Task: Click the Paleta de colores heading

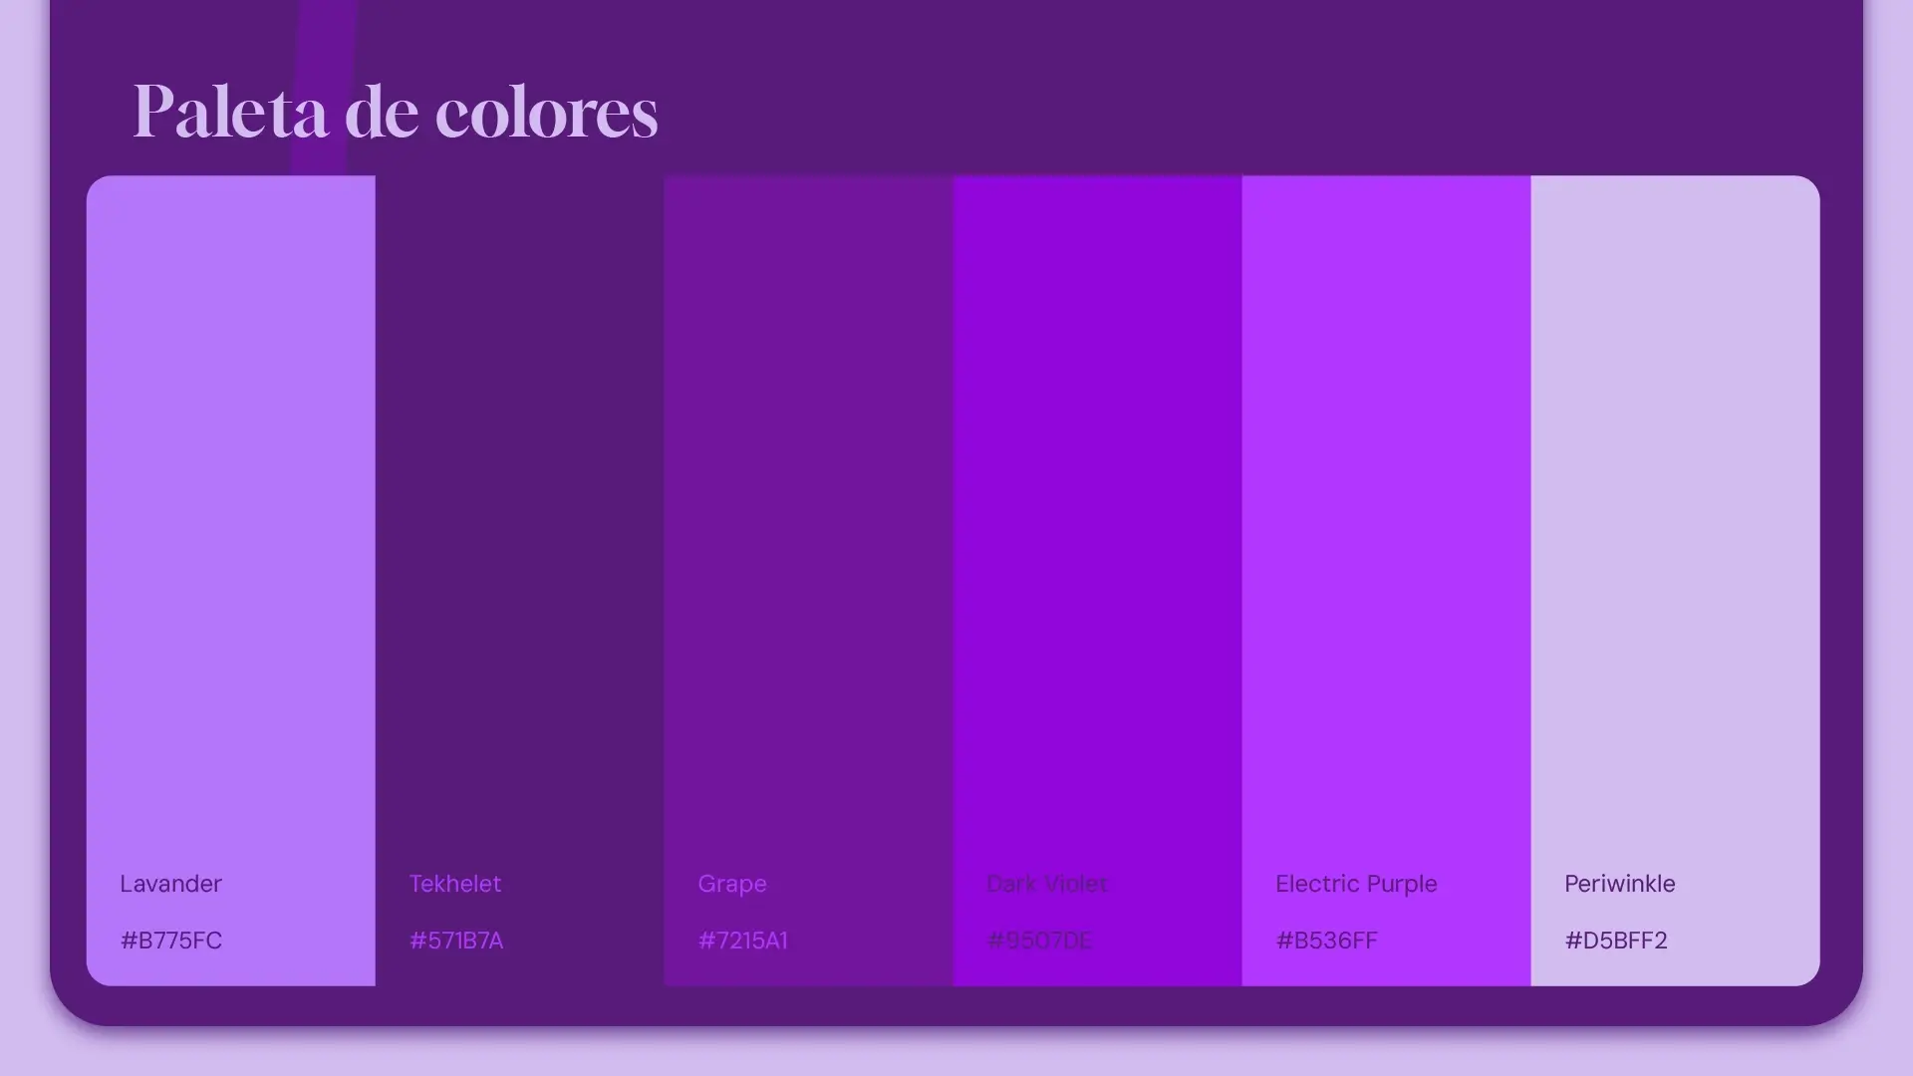Action: pos(396,111)
